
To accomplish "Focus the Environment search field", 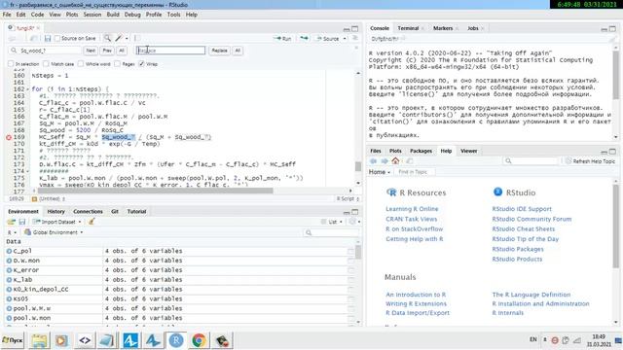I will tap(331, 232).
